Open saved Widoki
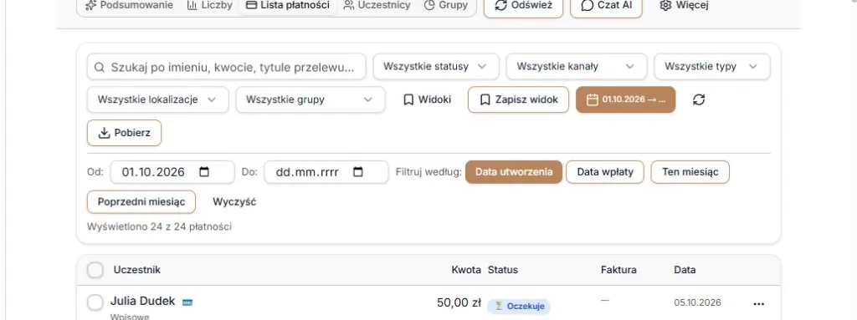 [427, 100]
